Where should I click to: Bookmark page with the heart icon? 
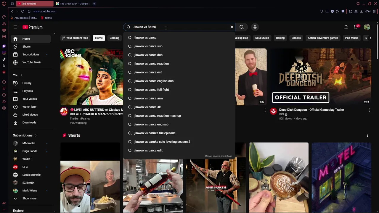(x=343, y=11)
